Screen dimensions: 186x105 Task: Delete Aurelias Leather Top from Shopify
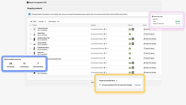pos(150,39)
